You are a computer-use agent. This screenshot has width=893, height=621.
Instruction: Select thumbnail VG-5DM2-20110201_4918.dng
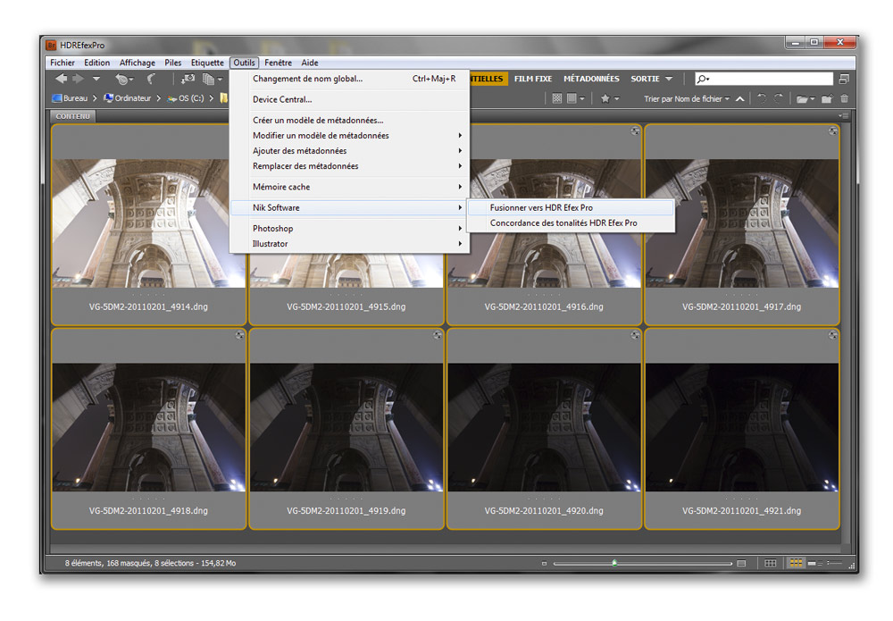pos(148,428)
